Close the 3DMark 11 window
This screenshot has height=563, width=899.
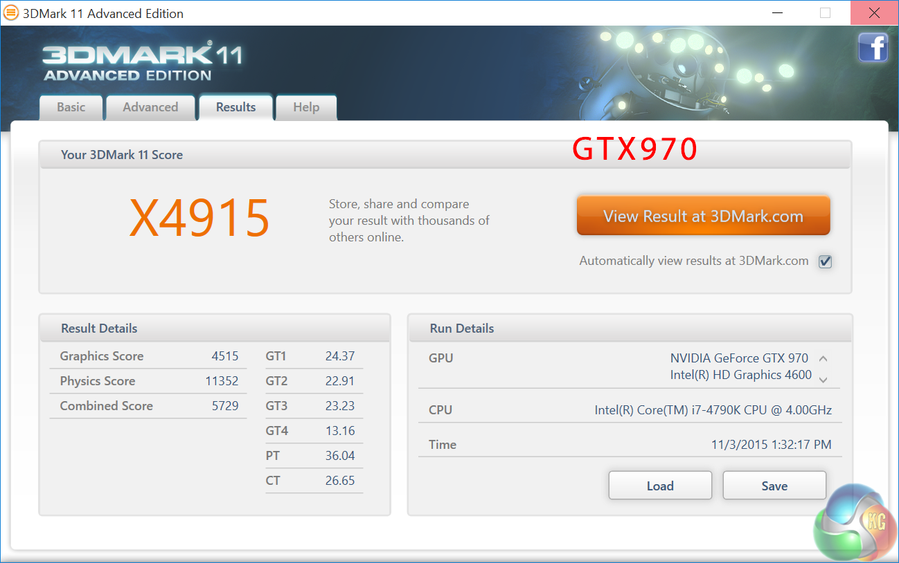click(875, 12)
